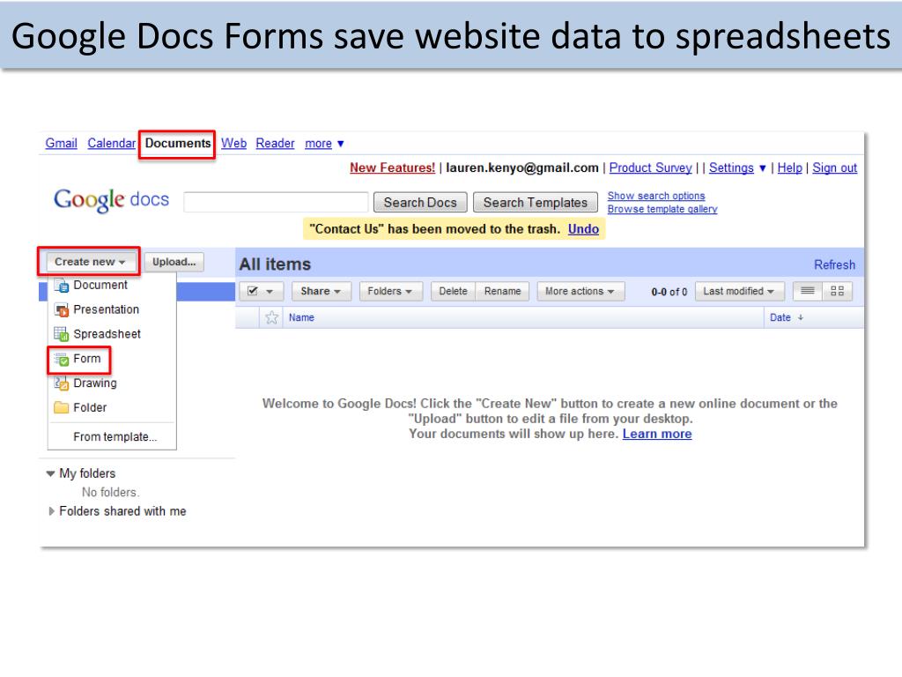The image size is (902, 677).
Task: Open the Settings link
Action: [731, 167]
